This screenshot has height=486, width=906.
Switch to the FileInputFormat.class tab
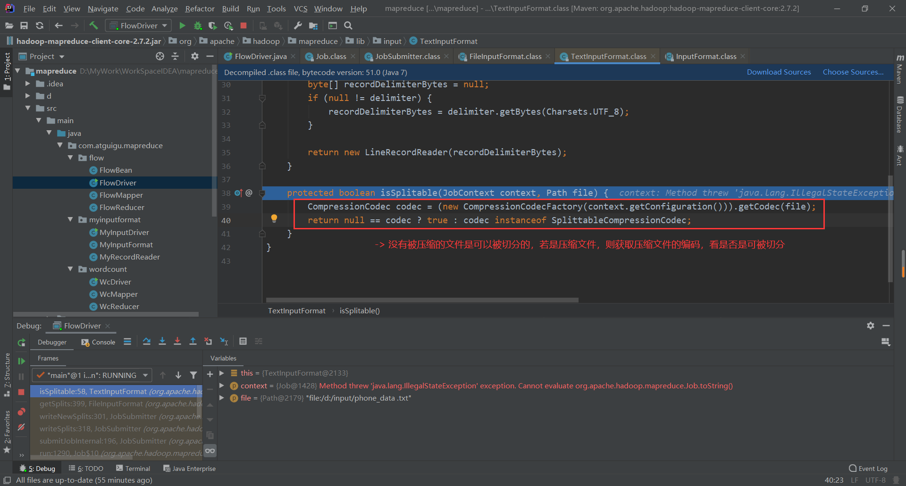(505, 57)
